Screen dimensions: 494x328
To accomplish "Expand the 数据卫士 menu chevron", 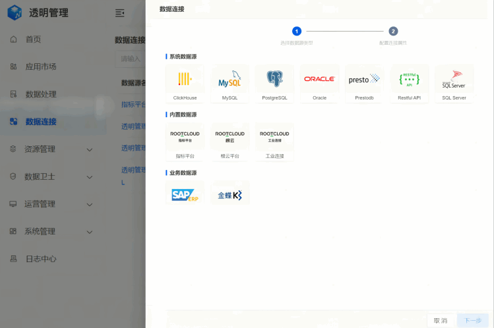I will point(90,177).
